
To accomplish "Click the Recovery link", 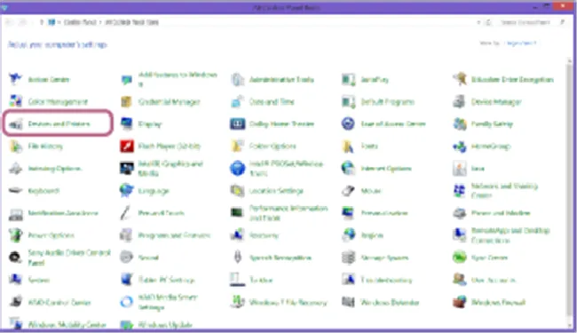I will [264, 235].
